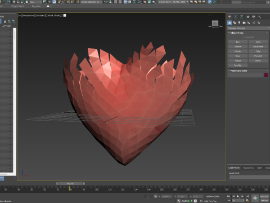Click the Align tool icon

click(x=110, y=2)
